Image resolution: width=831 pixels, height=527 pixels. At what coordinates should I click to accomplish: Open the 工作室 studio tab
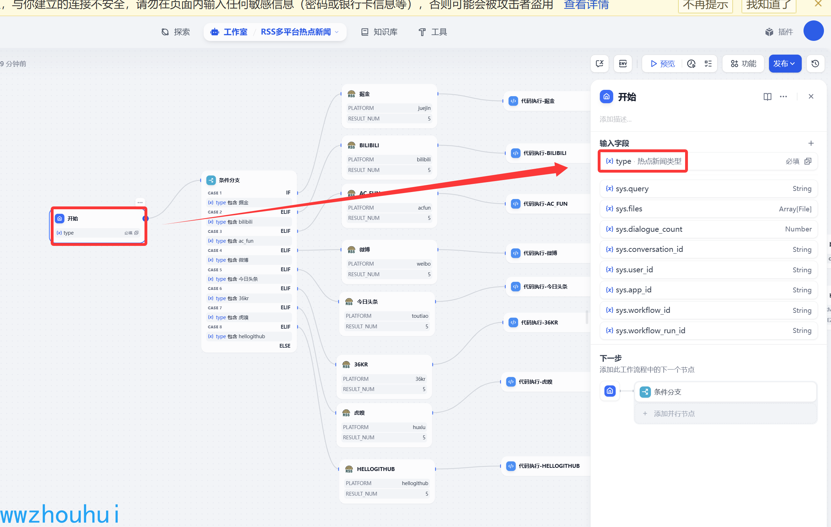point(229,32)
